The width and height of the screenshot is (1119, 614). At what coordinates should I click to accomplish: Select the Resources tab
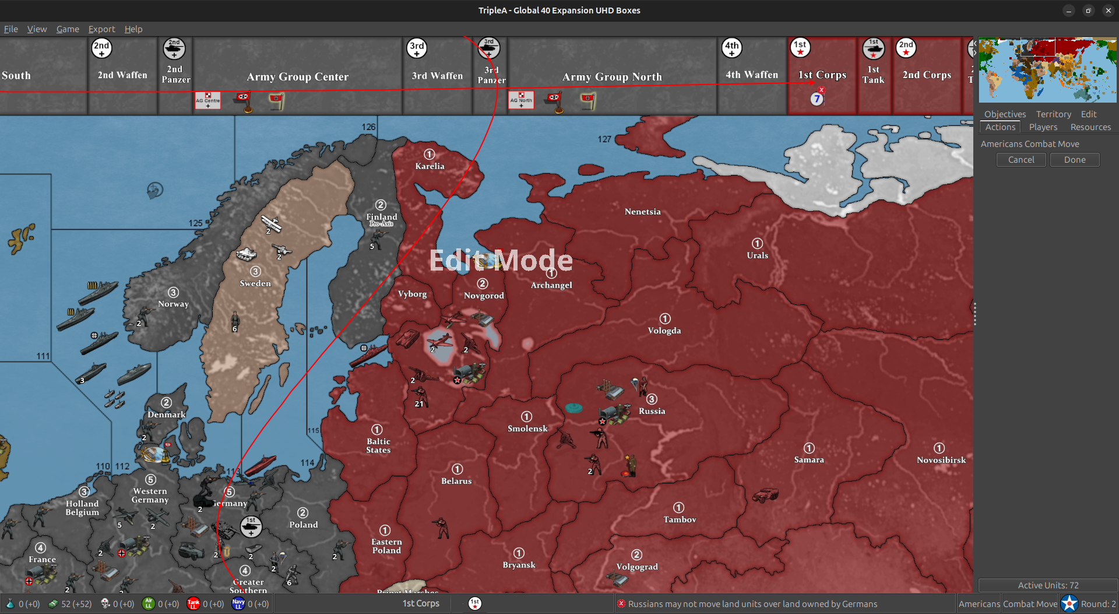tap(1090, 127)
